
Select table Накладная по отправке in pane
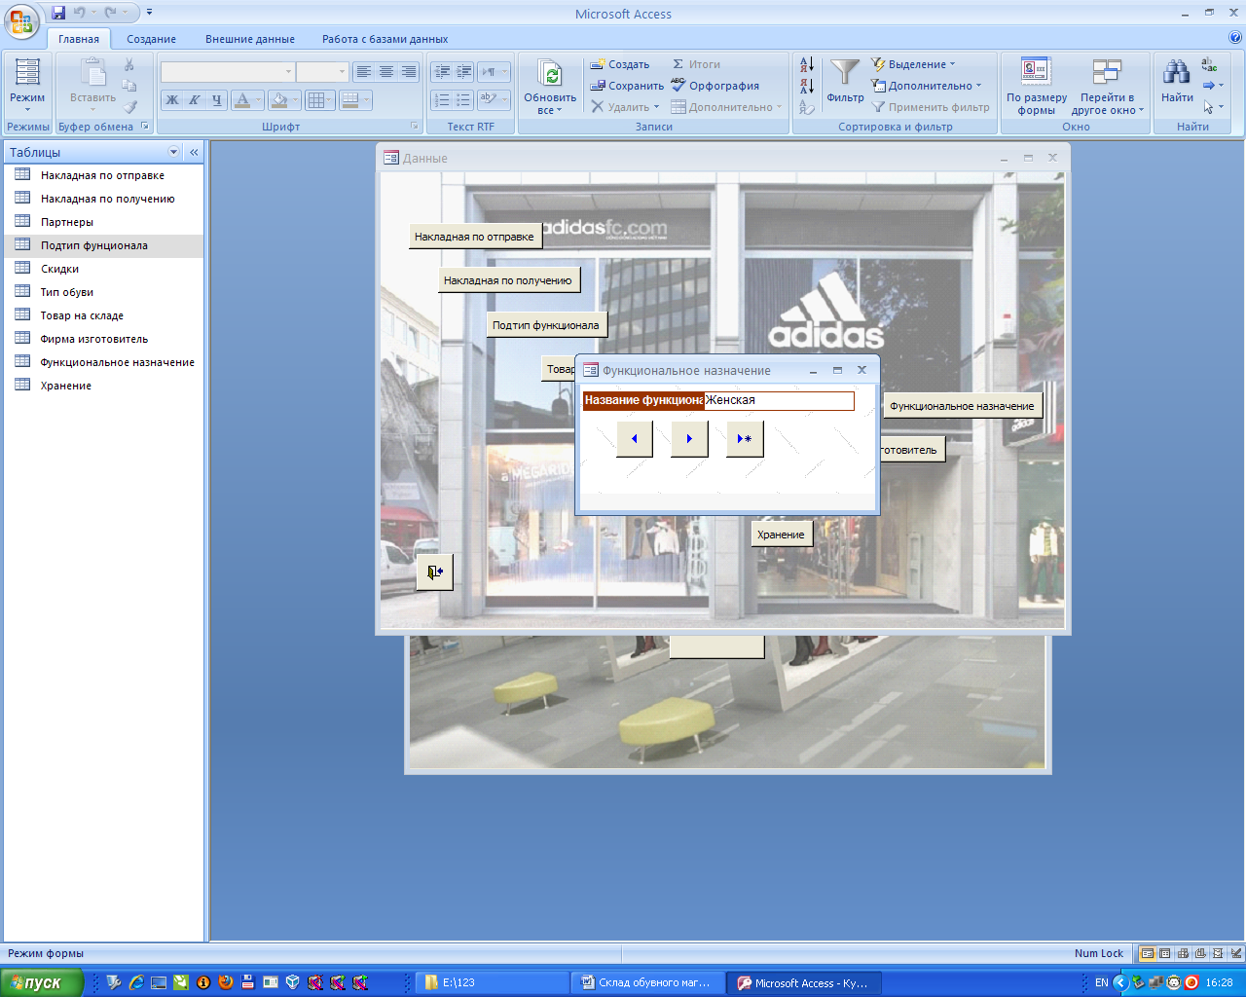104,175
